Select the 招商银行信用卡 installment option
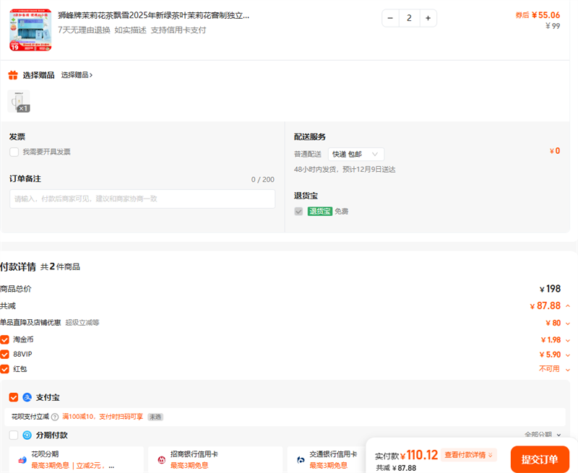Screen dimensions: 578x473 click(x=215, y=459)
